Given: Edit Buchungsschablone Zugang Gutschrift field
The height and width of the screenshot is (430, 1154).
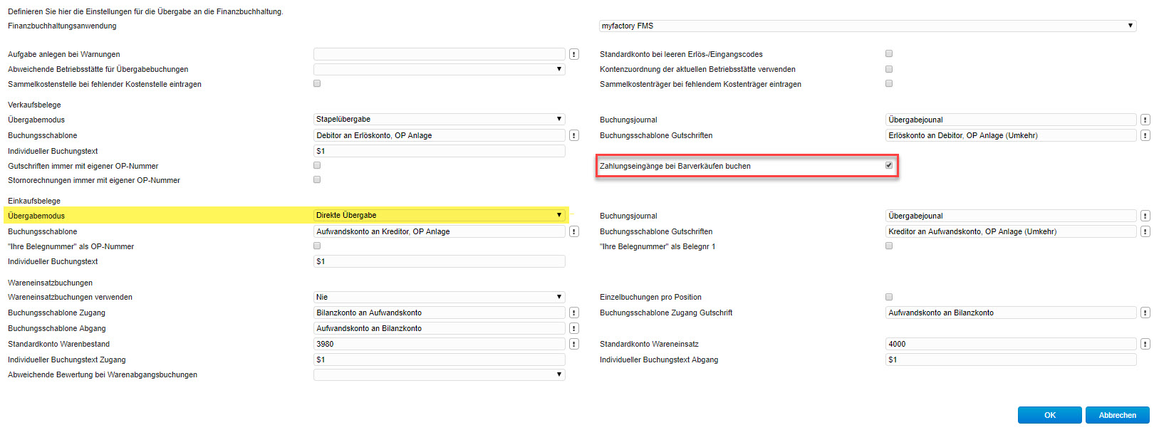Looking at the screenshot, I should 1011,313.
